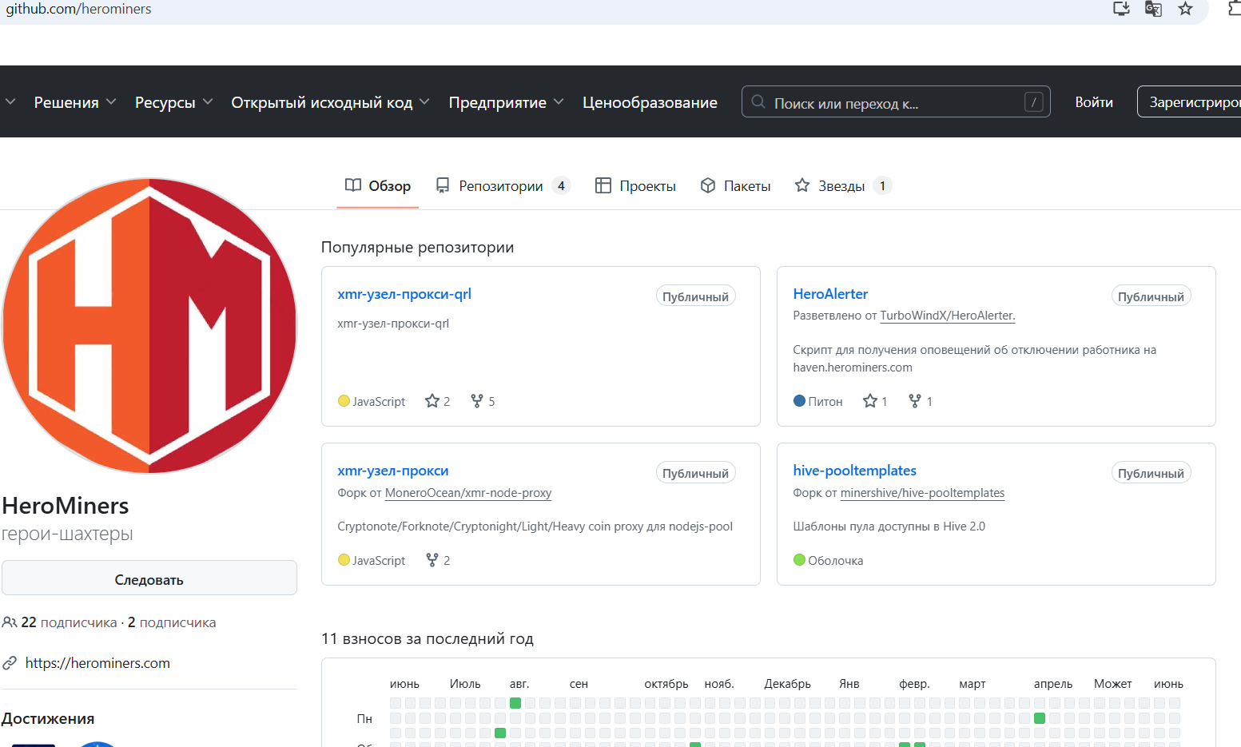Focus the Поиск или переход search field
Image resolution: width=1241 pixels, height=747 pixels.
tap(896, 102)
